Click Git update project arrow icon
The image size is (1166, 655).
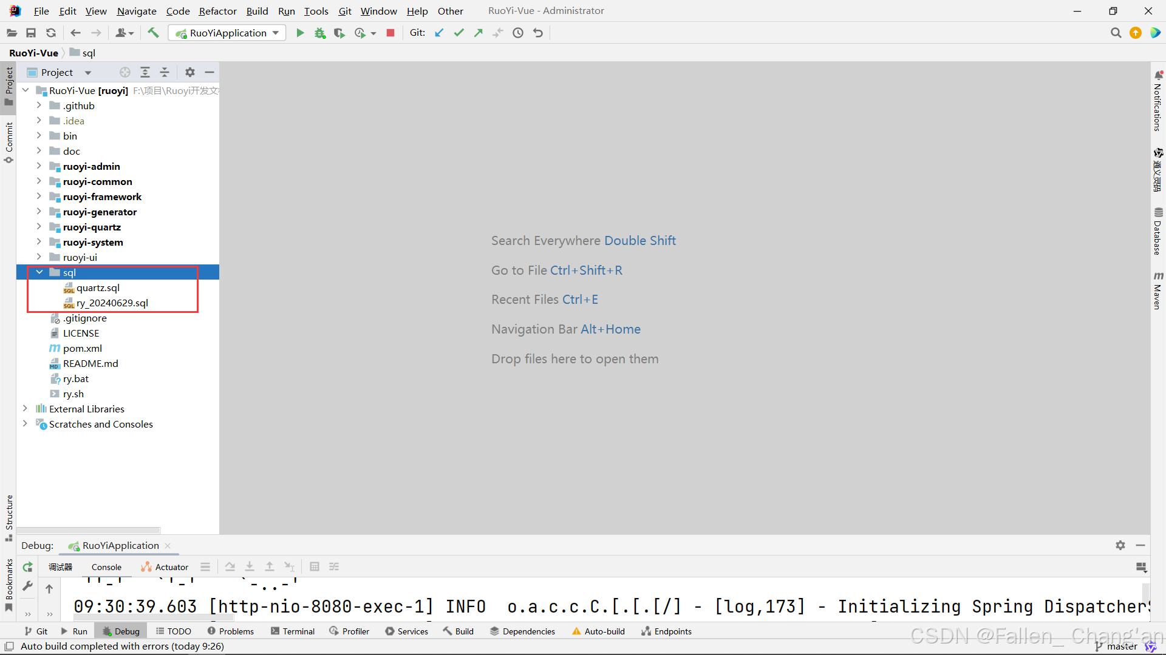pyautogui.click(x=439, y=33)
